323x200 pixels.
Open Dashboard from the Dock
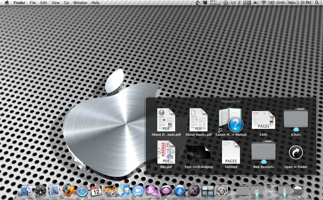(41, 191)
